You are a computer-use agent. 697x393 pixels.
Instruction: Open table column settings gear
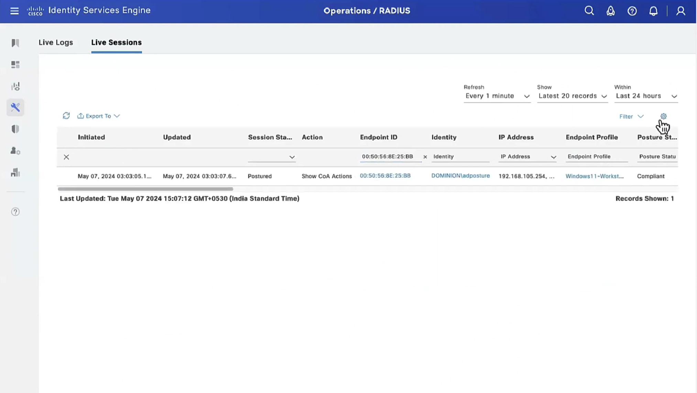(663, 116)
